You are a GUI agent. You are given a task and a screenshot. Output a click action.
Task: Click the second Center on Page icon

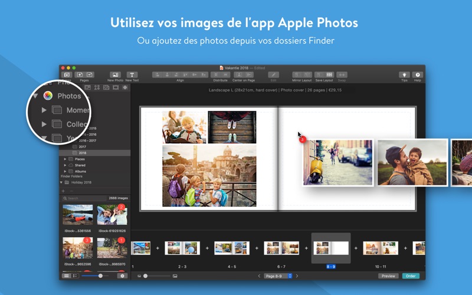[x=248, y=75]
